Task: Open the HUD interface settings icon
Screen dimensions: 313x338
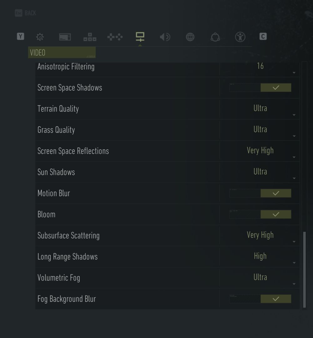Action: pos(65,37)
